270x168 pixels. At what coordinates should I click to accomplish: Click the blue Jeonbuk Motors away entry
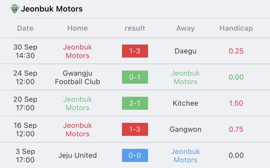(x=185, y=156)
